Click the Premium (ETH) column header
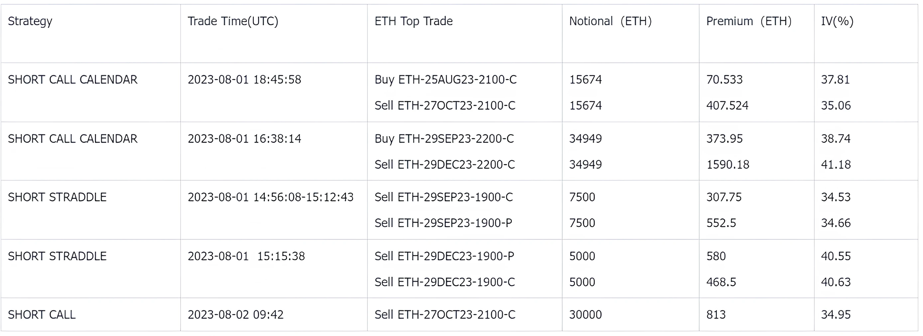This screenshot has height=336, width=923. pyautogui.click(x=748, y=22)
